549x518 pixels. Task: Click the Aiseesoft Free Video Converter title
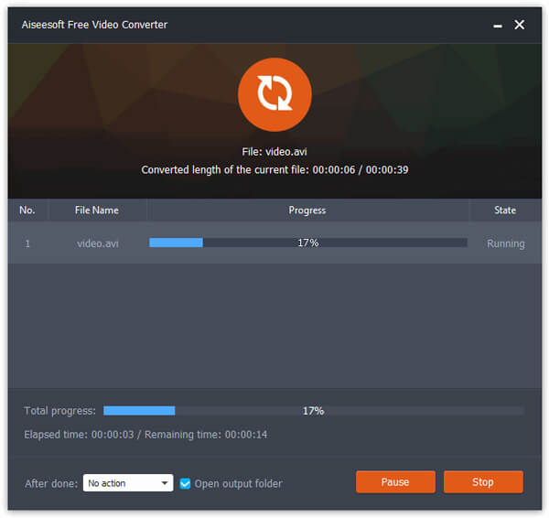pos(94,25)
